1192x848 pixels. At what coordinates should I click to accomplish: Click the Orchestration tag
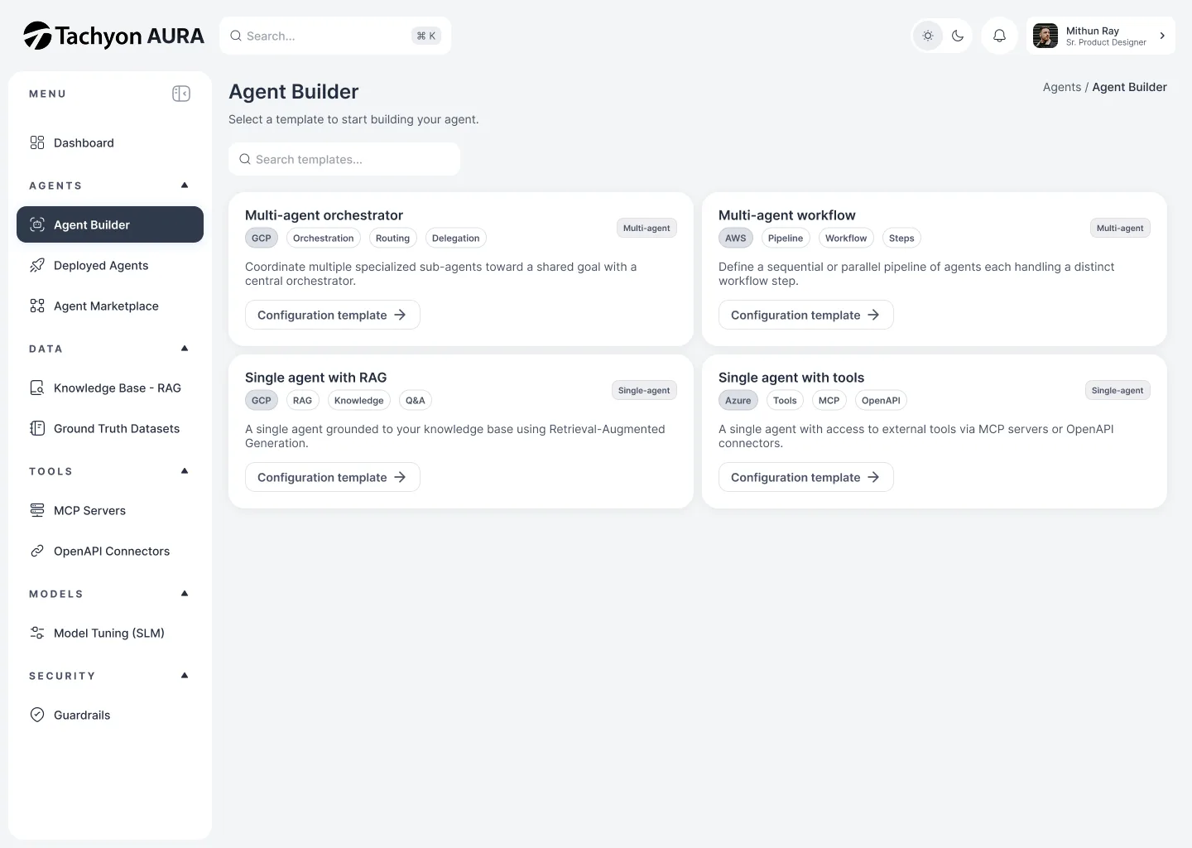pyautogui.click(x=324, y=238)
